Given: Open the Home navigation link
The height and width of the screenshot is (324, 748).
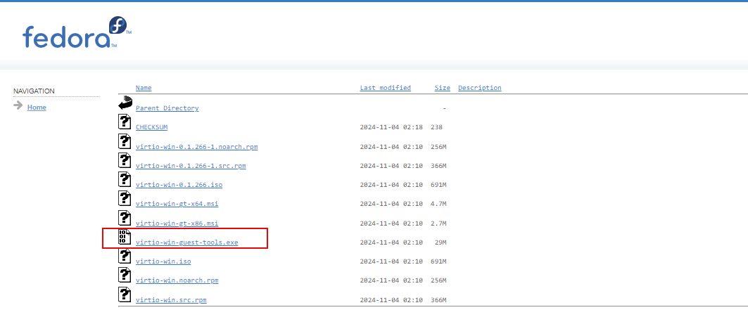Looking at the screenshot, I should tap(37, 108).
